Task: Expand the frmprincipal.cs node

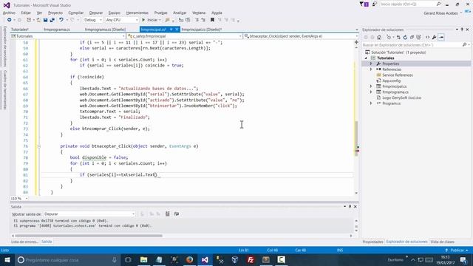Action: tap(371, 86)
